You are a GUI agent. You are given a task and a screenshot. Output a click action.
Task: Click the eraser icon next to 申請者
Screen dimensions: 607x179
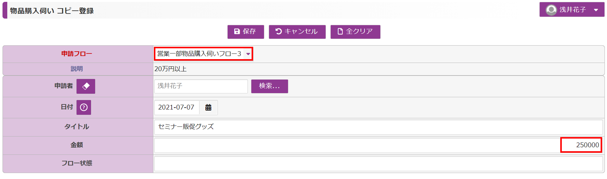86,86
